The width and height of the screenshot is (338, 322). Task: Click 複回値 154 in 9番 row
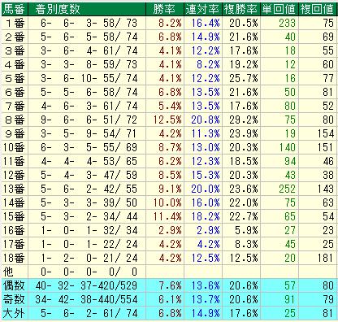[x=326, y=134]
